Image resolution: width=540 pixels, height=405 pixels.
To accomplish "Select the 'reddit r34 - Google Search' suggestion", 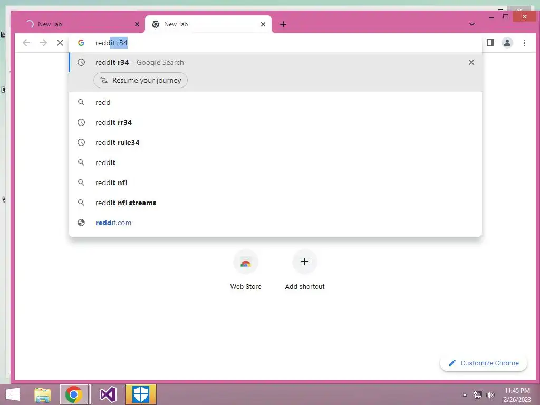I will point(275,62).
